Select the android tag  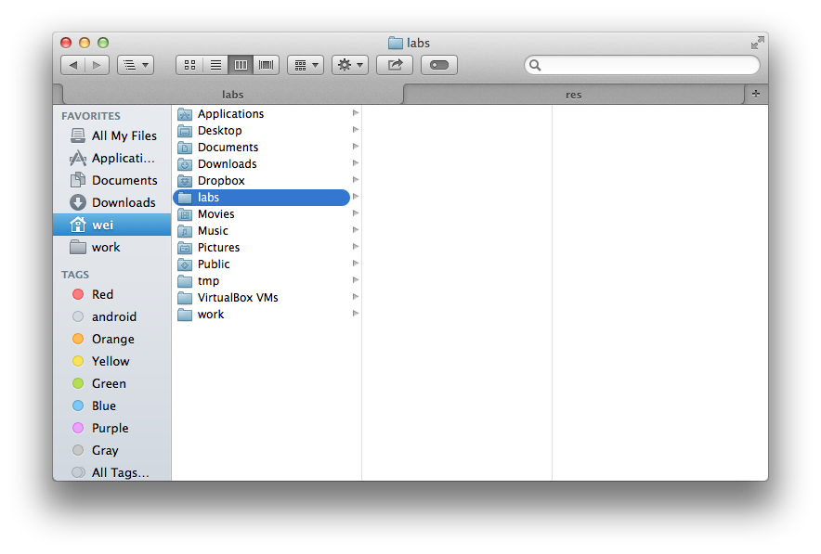(112, 316)
